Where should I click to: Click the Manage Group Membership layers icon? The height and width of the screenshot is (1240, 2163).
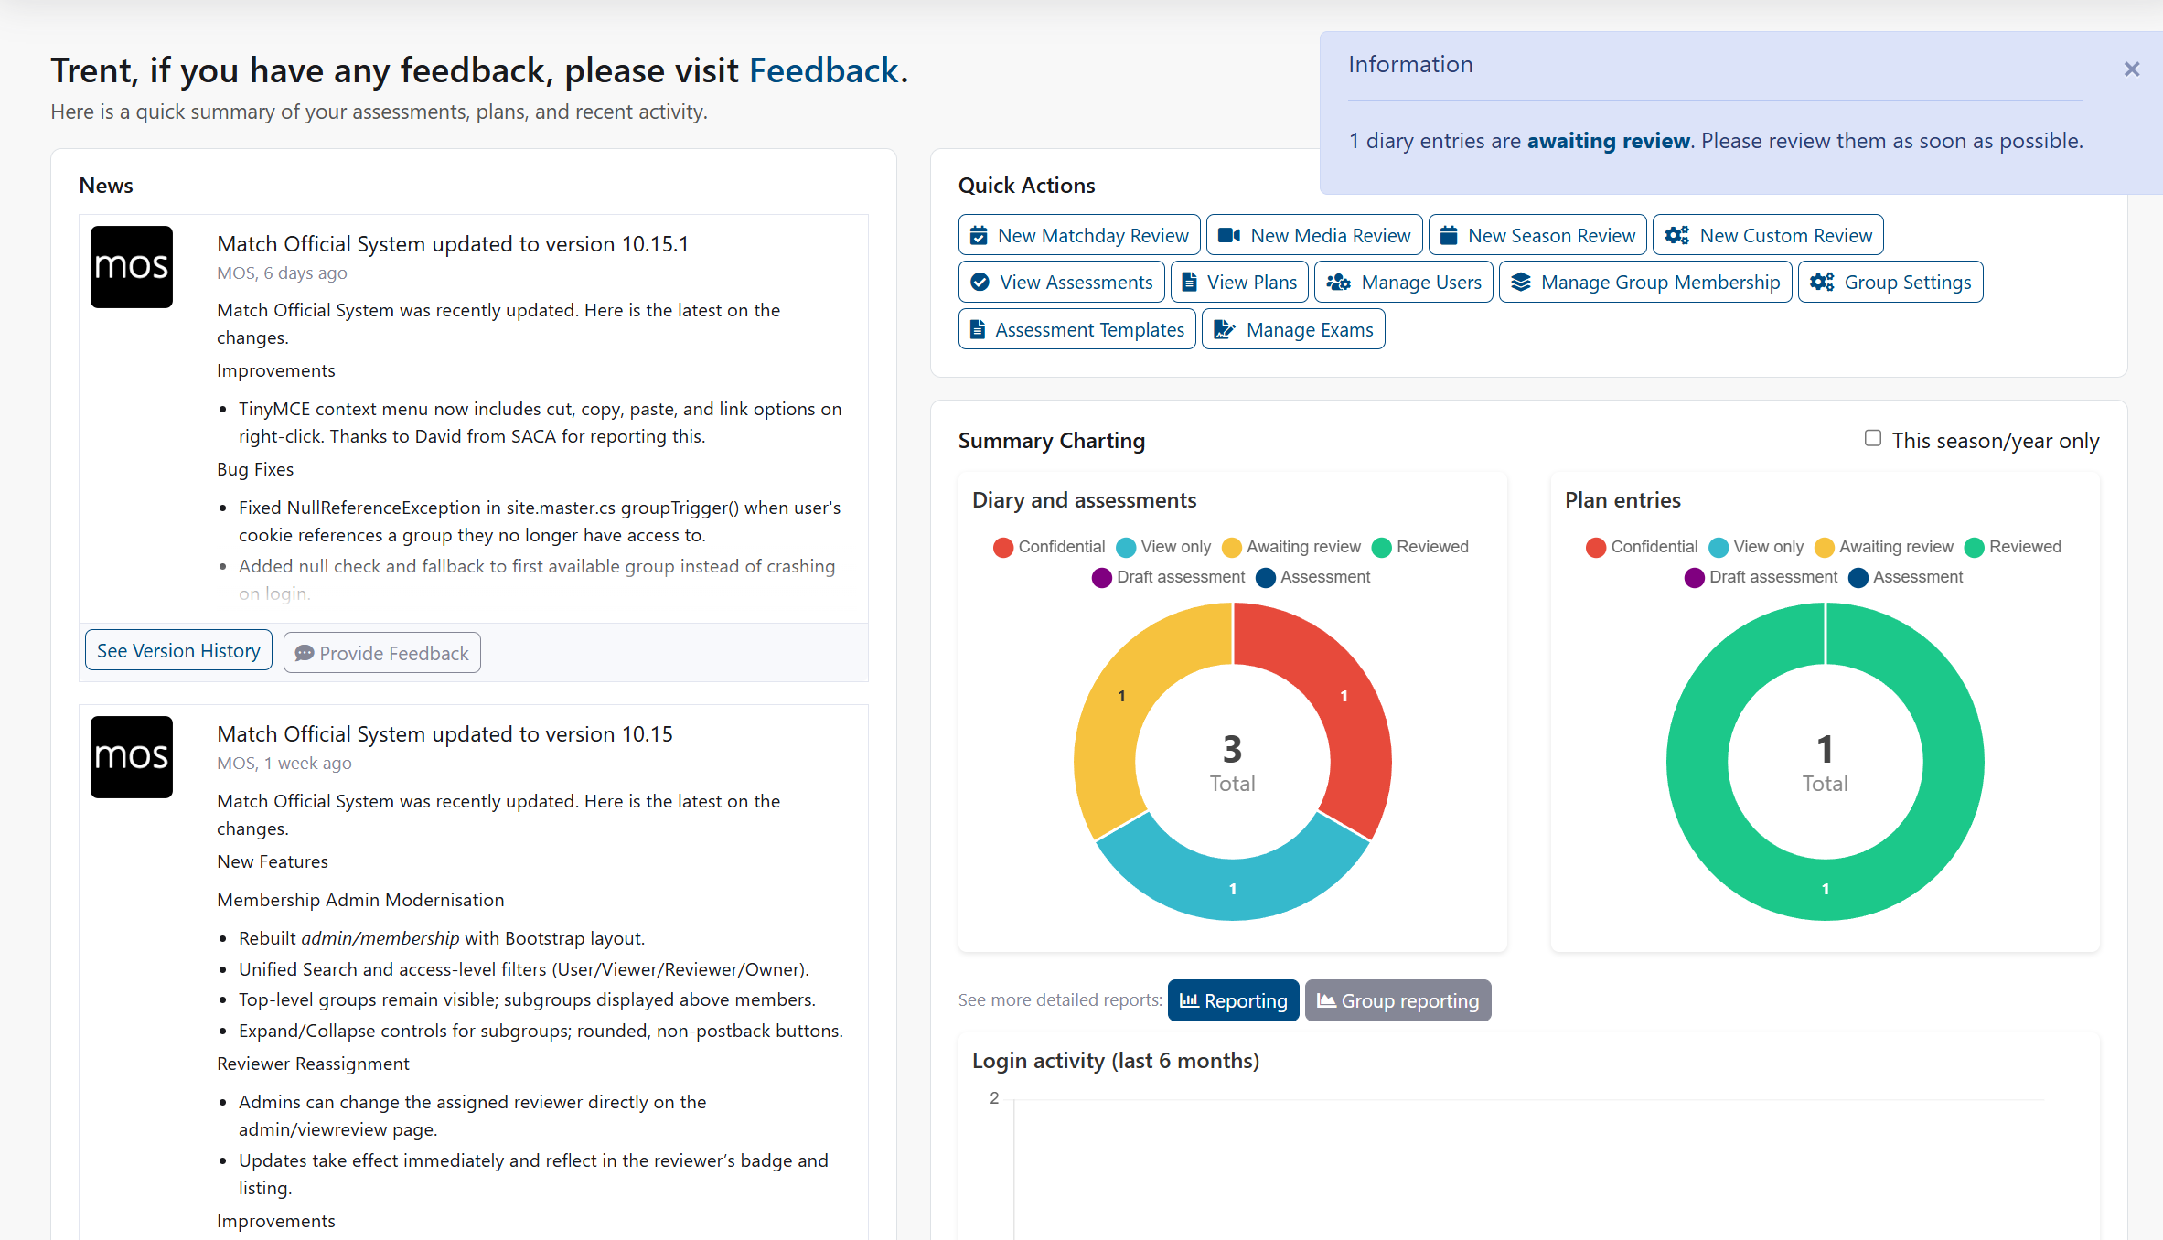coord(1522,282)
